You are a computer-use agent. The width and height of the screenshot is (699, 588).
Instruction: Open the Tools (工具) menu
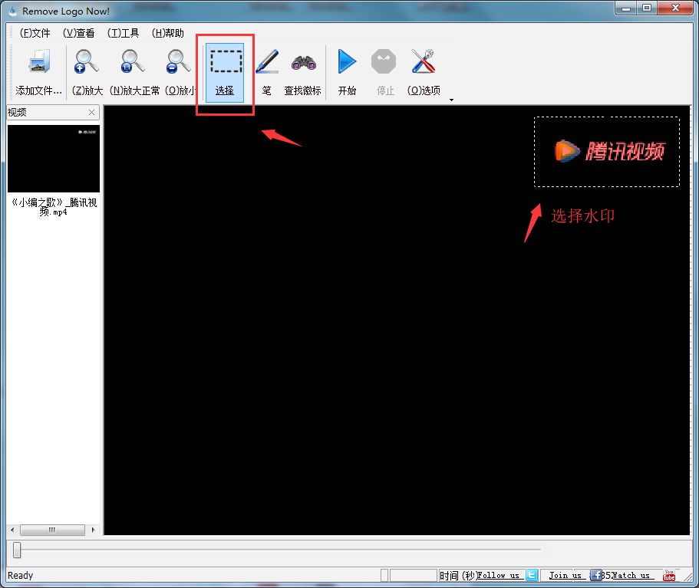tap(123, 33)
